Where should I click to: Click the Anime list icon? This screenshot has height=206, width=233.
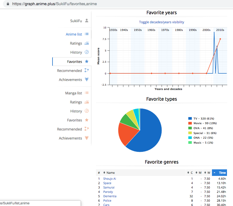[87, 34]
